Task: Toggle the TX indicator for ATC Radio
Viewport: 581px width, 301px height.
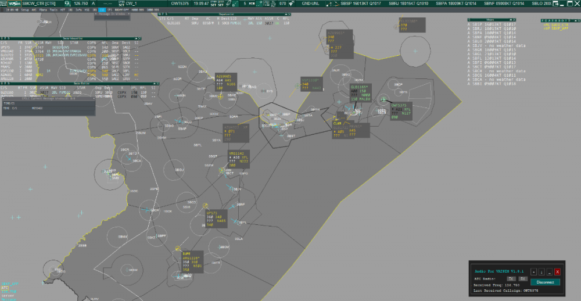Action: coord(511,279)
